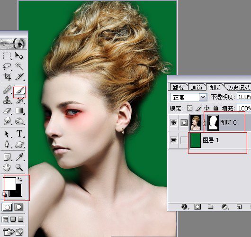Select the Zoom magnifier tool

pyautogui.click(x=19, y=167)
